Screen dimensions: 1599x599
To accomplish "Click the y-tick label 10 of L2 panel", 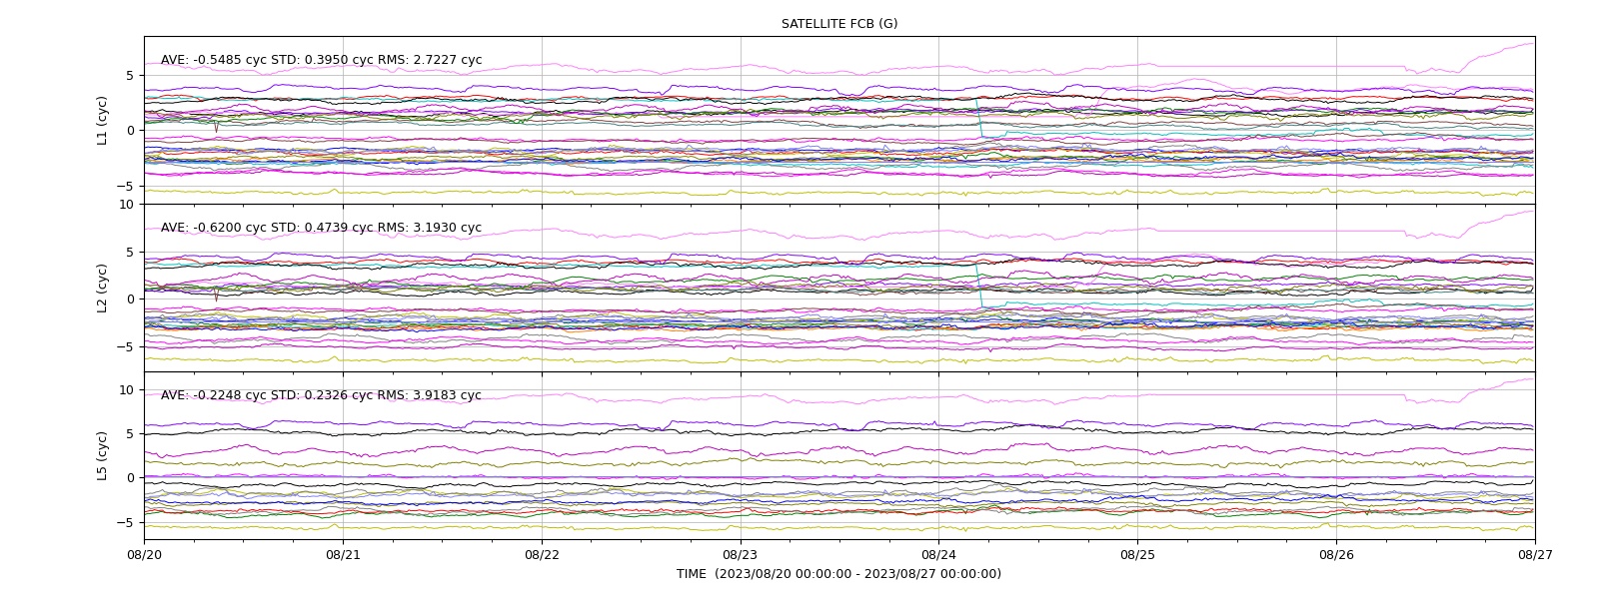I will click(126, 205).
